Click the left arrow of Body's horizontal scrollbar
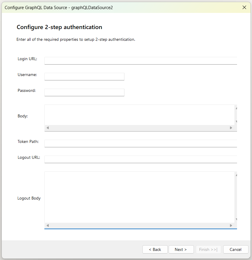Screen dimensions: 252x260 point(47,128)
